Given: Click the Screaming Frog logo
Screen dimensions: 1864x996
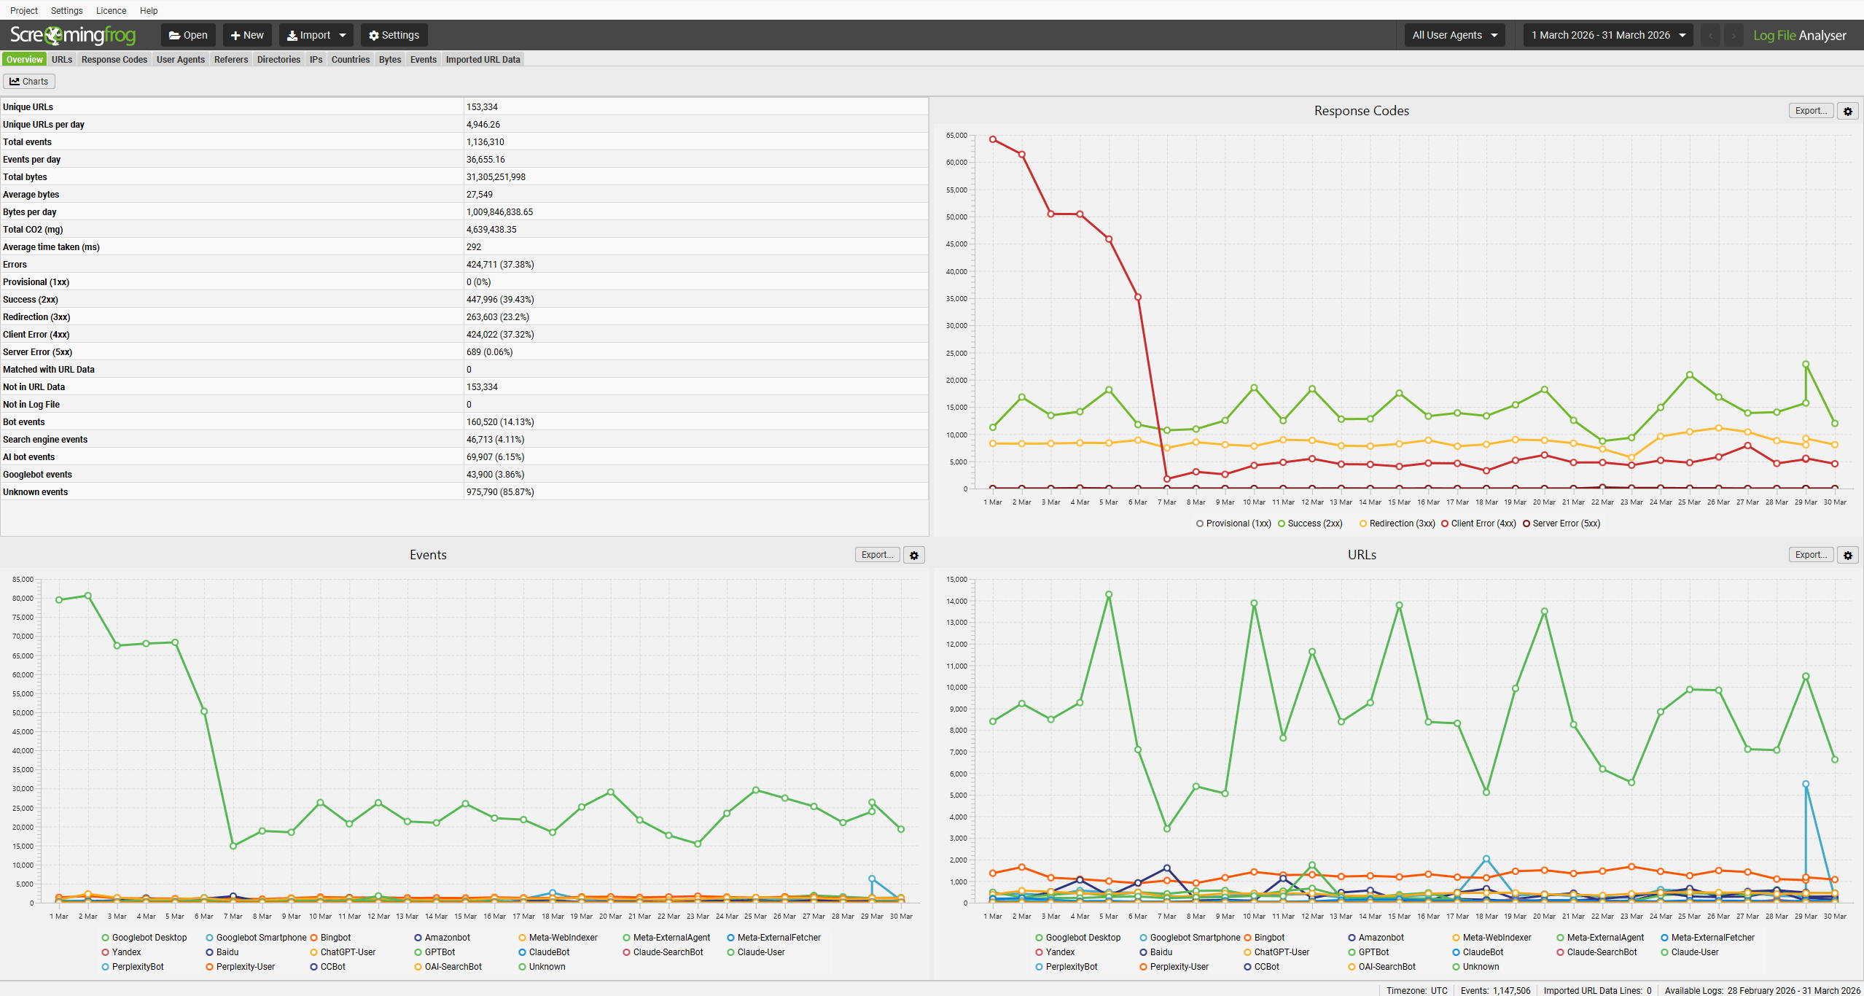Looking at the screenshot, I should coord(73,35).
